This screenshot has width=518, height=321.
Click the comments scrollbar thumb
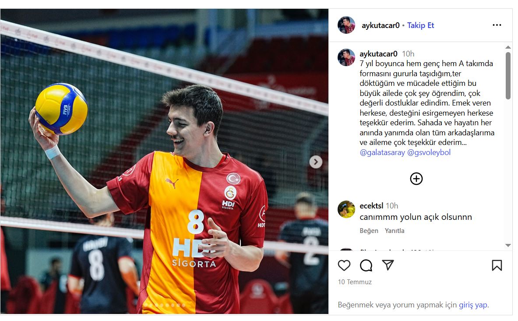click(x=508, y=76)
